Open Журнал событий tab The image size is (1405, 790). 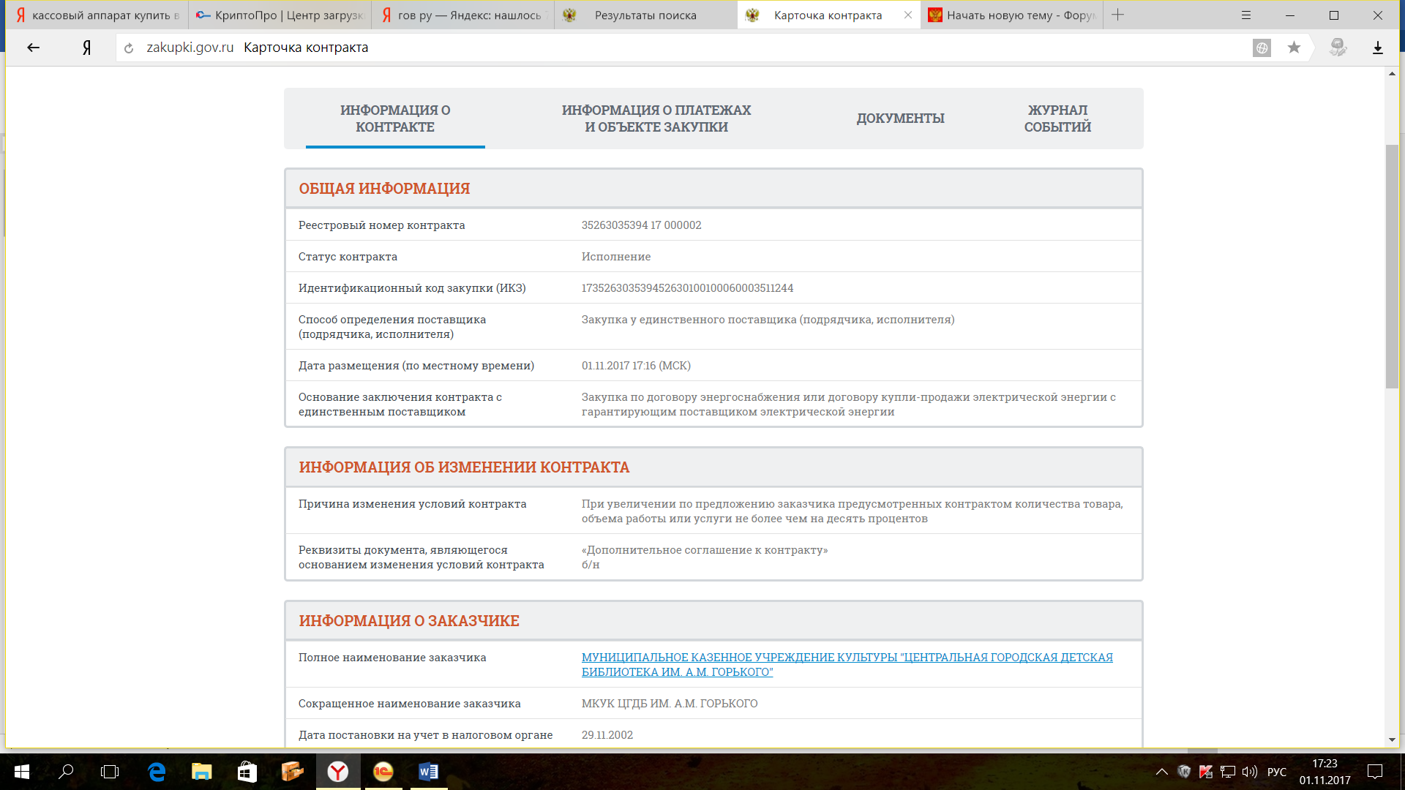pyautogui.click(x=1057, y=118)
